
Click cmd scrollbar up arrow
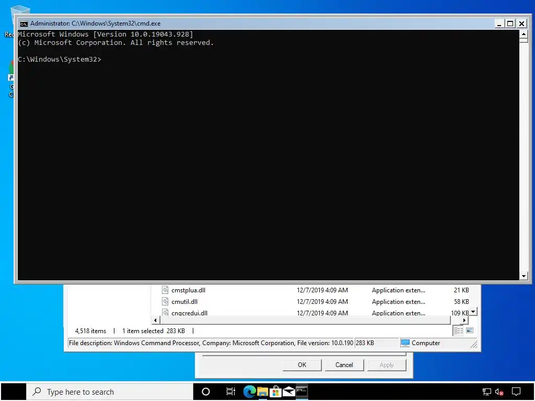click(x=524, y=34)
